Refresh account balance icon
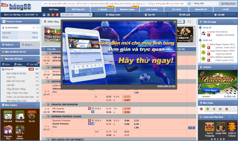This screenshot has height=141, width=238. click(34, 28)
